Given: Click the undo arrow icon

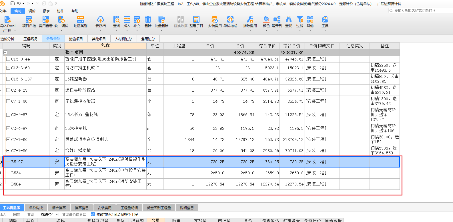Looking at the screenshot, I should pos(19,3).
